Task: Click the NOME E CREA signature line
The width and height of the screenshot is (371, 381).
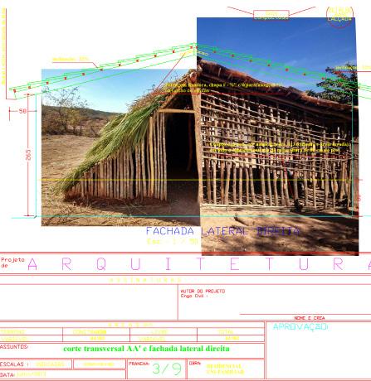Action: [310, 318]
